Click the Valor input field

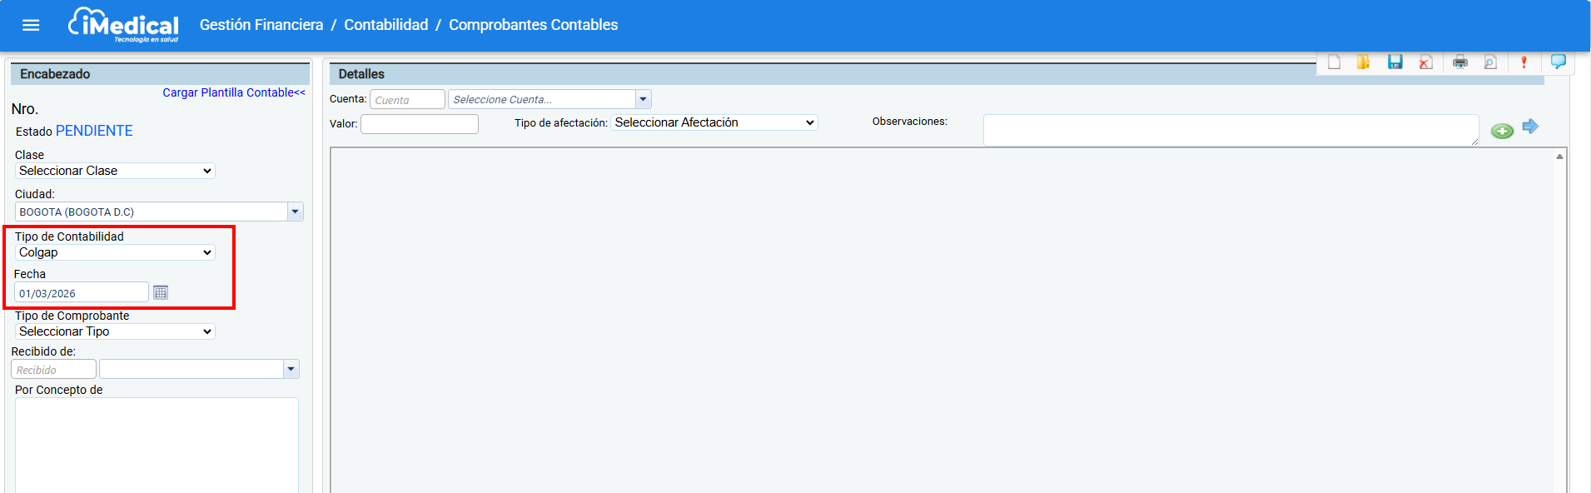[x=419, y=124]
